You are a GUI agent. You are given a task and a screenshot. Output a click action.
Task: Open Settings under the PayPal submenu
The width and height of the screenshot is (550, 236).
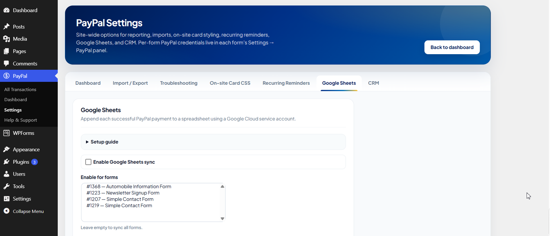click(x=13, y=110)
